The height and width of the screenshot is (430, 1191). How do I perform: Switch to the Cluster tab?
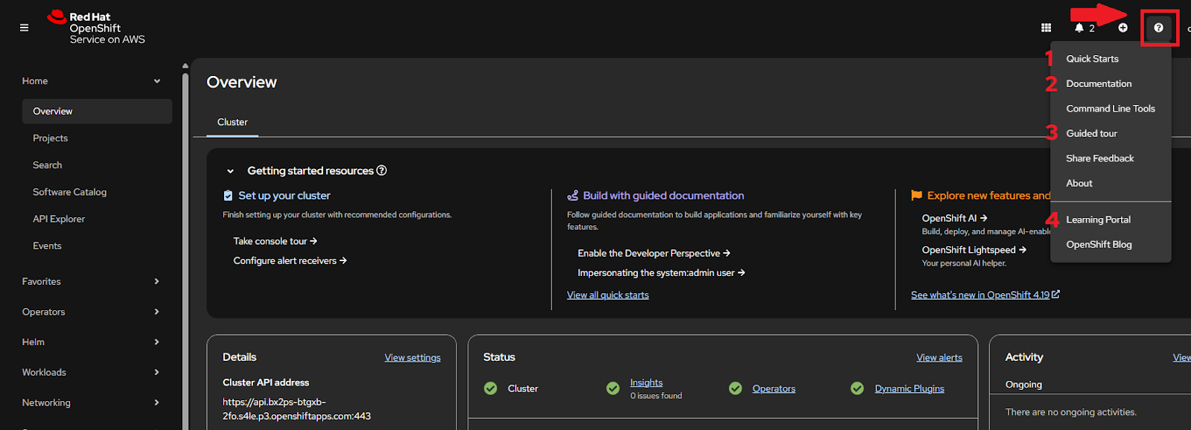click(232, 122)
